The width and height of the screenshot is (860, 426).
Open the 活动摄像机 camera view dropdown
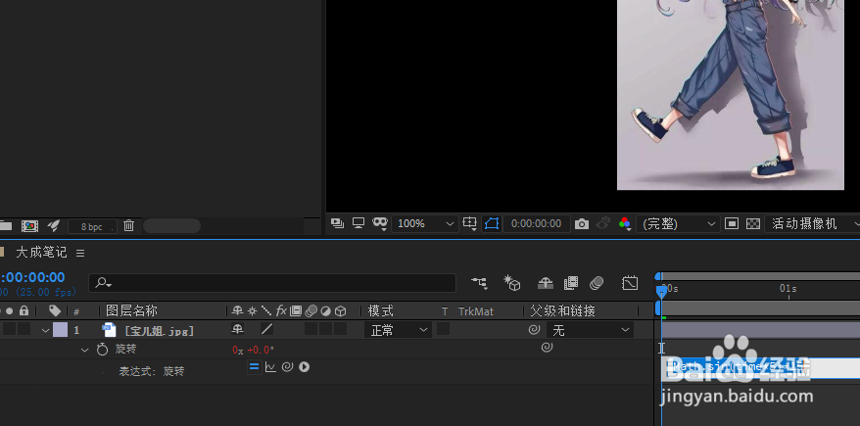tap(813, 223)
